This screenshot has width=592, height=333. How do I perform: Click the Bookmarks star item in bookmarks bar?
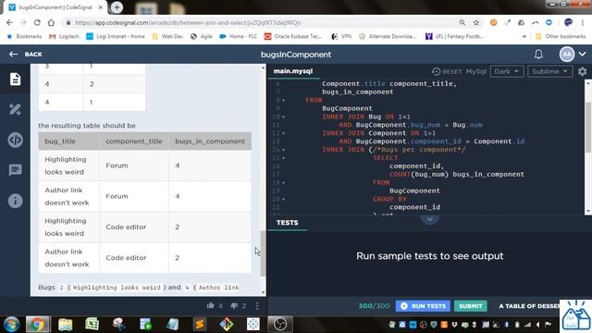pyautogui.click(x=24, y=37)
